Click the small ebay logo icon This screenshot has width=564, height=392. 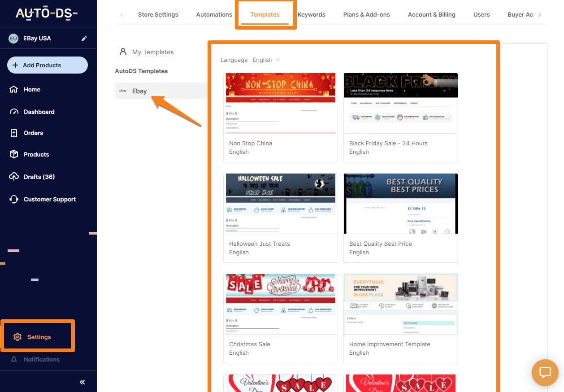[x=123, y=91]
